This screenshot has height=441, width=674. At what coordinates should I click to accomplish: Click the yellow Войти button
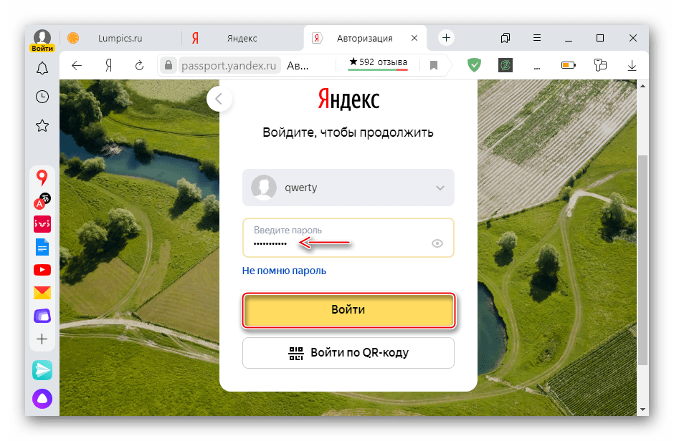tap(348, 310)
